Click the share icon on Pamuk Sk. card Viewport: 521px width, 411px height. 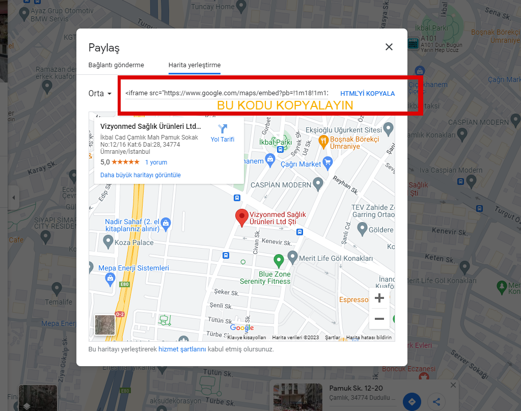pyautogui.click(x=436, y=402)
